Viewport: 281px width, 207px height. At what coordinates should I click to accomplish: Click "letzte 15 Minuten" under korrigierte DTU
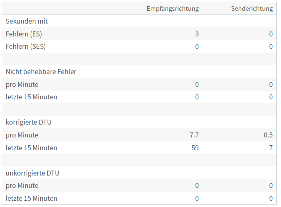coord(32,148)
